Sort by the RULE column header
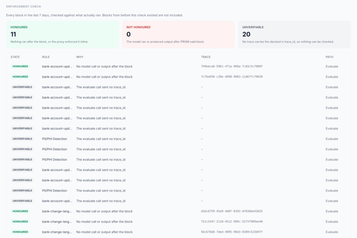357x238 pixels. point(46,57)
